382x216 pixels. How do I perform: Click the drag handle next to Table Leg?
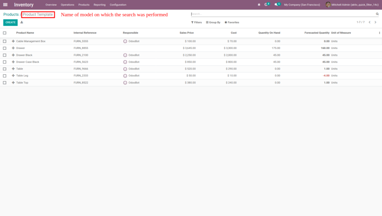[13, 75]
